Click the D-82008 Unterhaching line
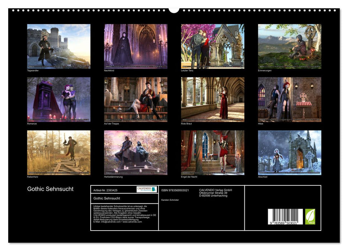This screenshot has width=348, height=251. coord(213,196)
